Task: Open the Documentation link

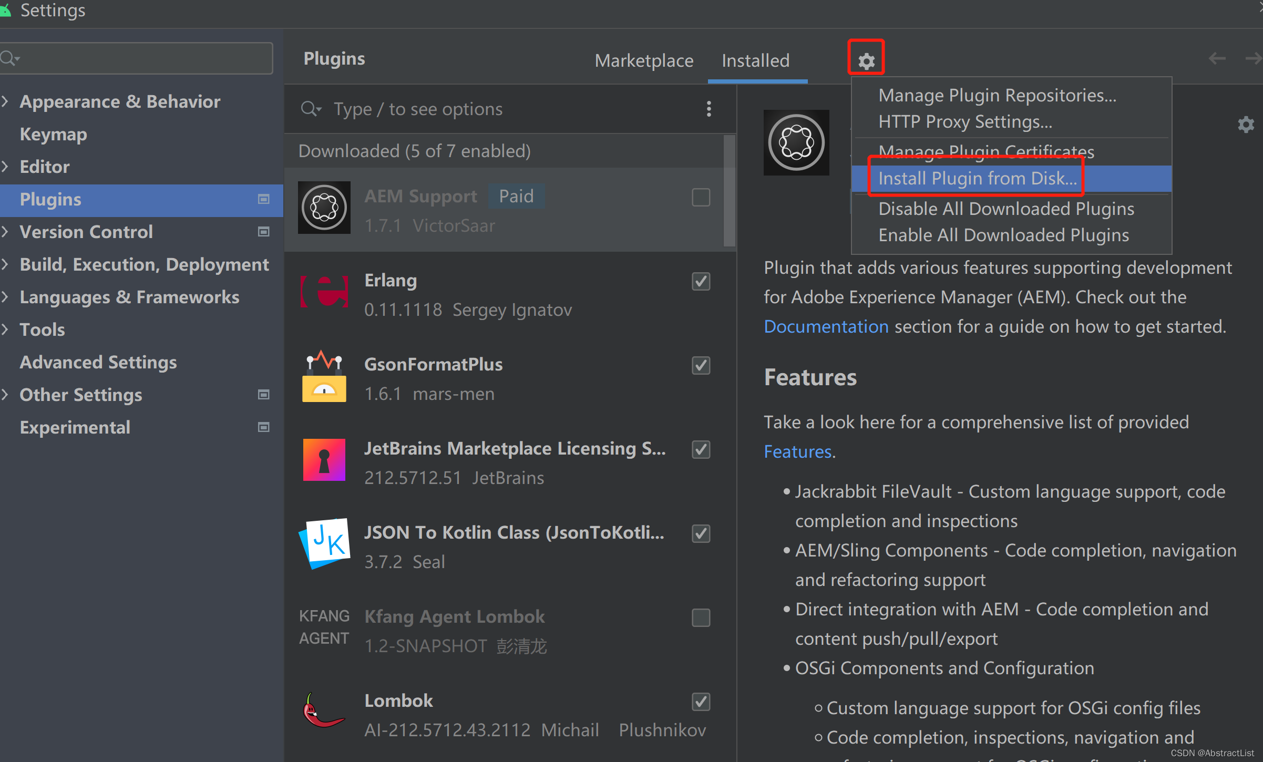Action: pos(826,326)
